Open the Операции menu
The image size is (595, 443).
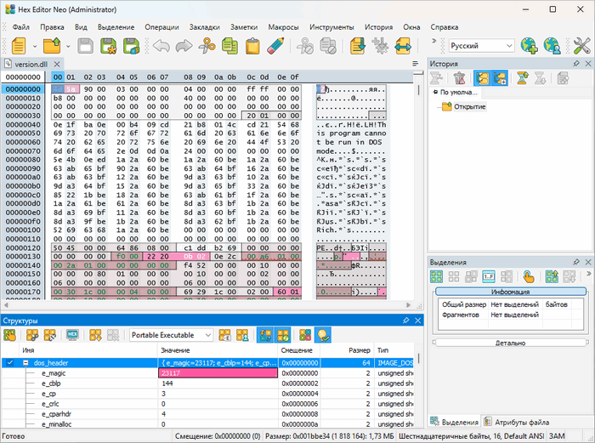click(x=161, y=26)
